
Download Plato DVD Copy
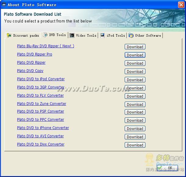(x=135, y=71)
